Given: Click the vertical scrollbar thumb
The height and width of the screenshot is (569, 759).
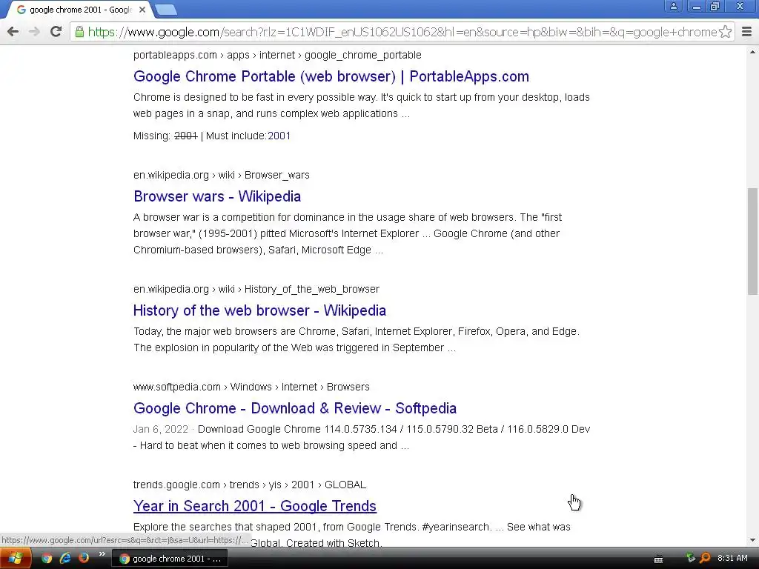Looking at the screenshot, I should pyautogui.click(x=752, y=241).
